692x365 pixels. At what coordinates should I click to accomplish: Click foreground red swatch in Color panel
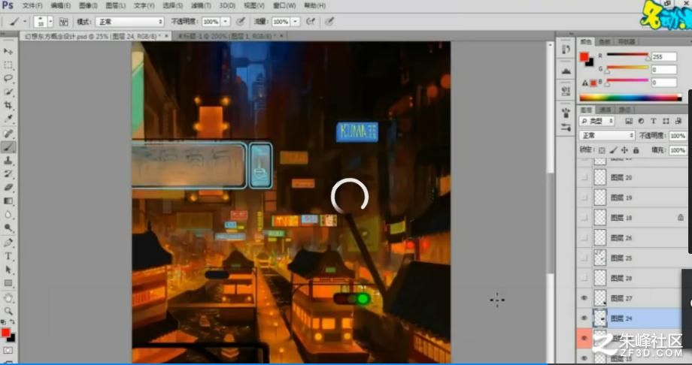(584, 57)
